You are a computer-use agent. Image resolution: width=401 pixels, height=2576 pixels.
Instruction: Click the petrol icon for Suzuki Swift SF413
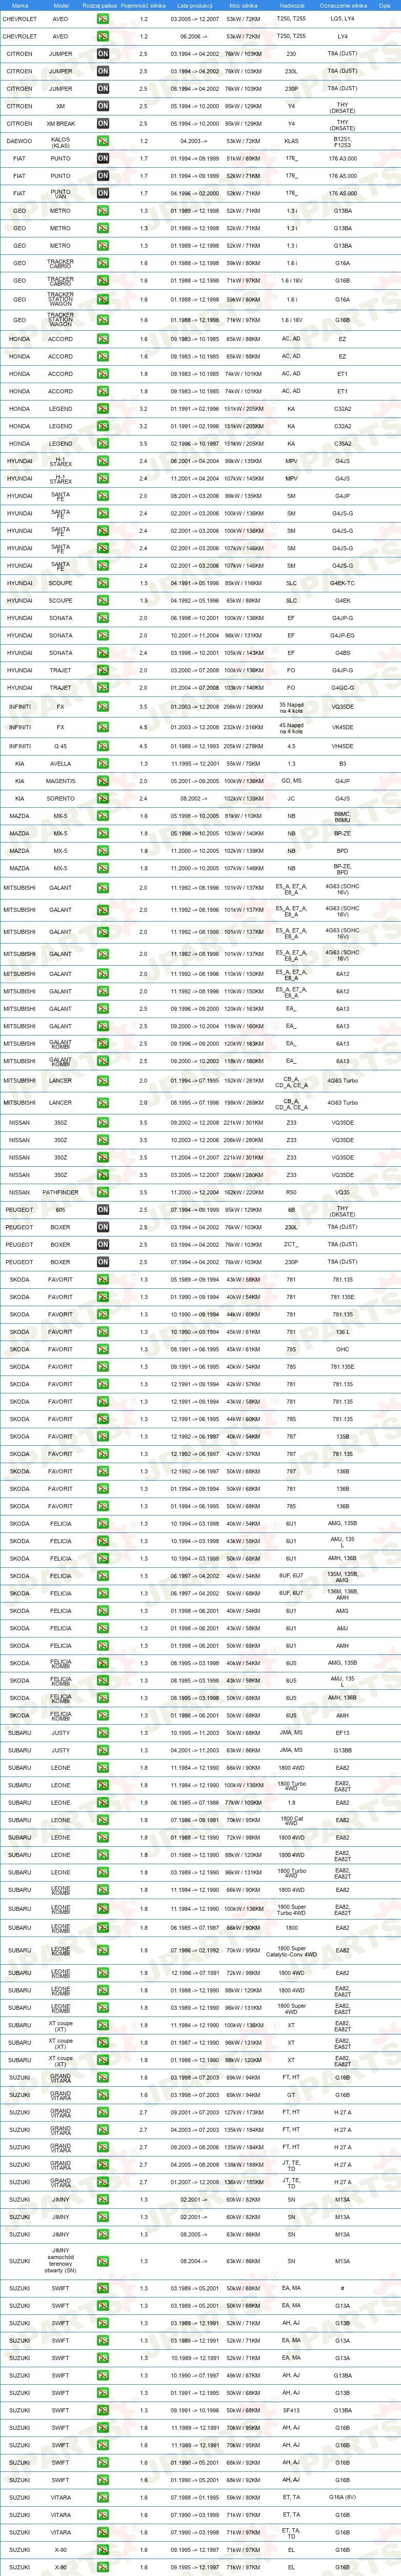pyautogui.click(x=103, y=2410)
